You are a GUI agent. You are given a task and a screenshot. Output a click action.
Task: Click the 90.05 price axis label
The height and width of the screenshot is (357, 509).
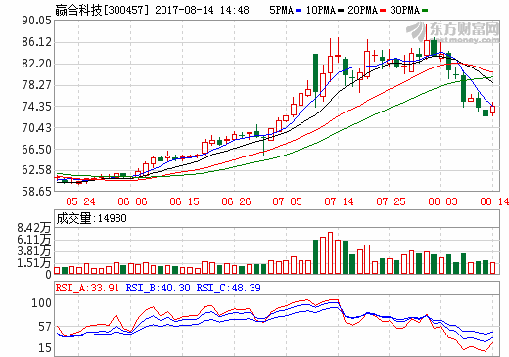coord(36,21)
